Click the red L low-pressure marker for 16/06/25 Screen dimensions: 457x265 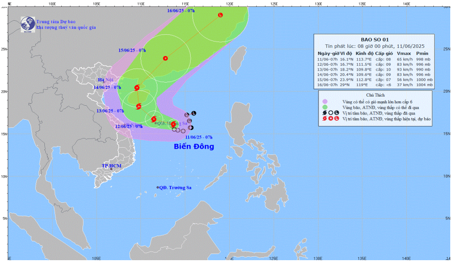[221, 15]
